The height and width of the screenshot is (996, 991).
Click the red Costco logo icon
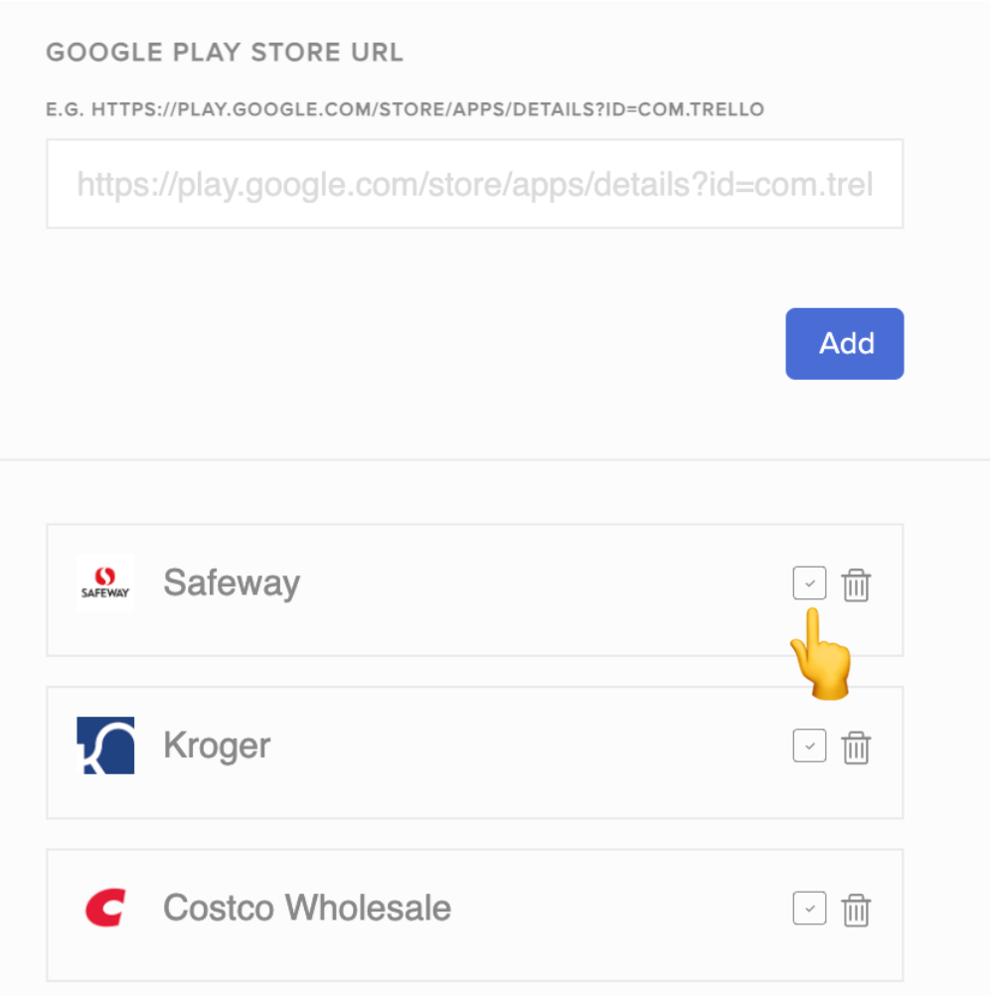click(105, 908)
